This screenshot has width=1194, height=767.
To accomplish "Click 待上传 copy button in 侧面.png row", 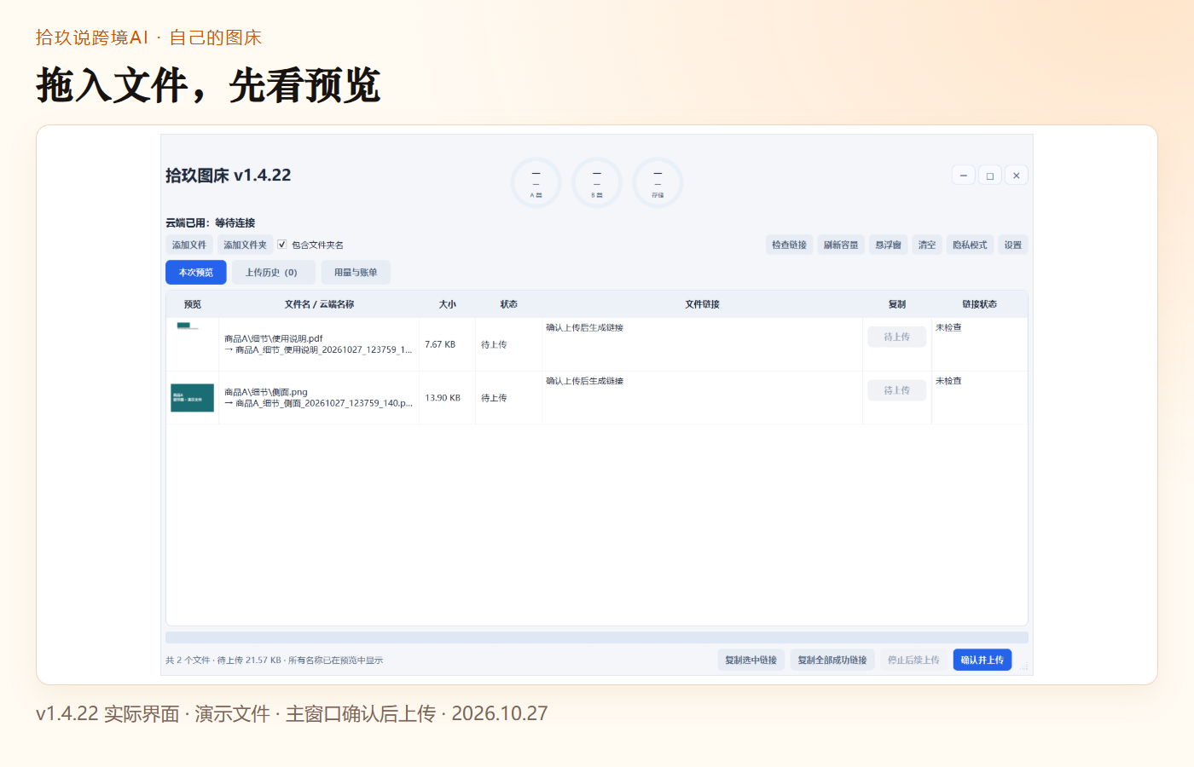I will tap(897, 390).
